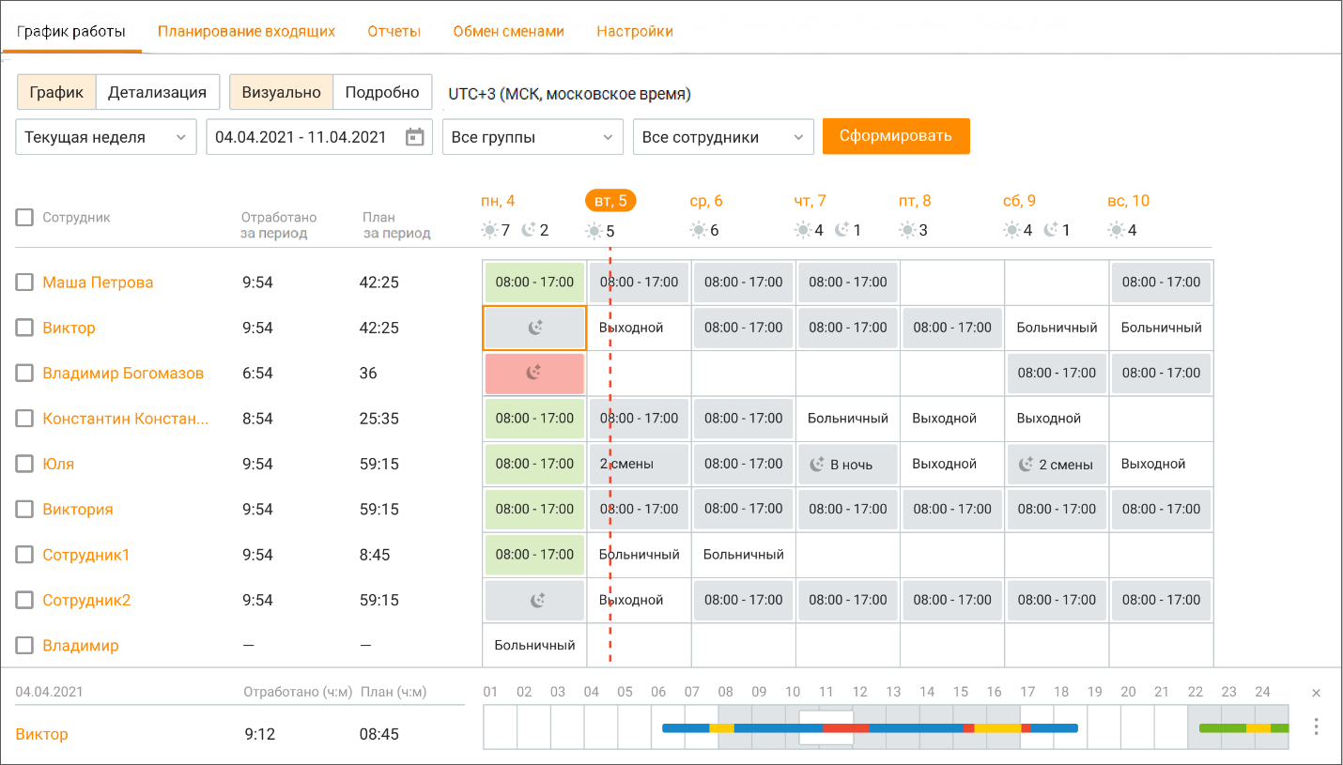
Task: Click the Сформировать button
Action: (x=896, y=136)
